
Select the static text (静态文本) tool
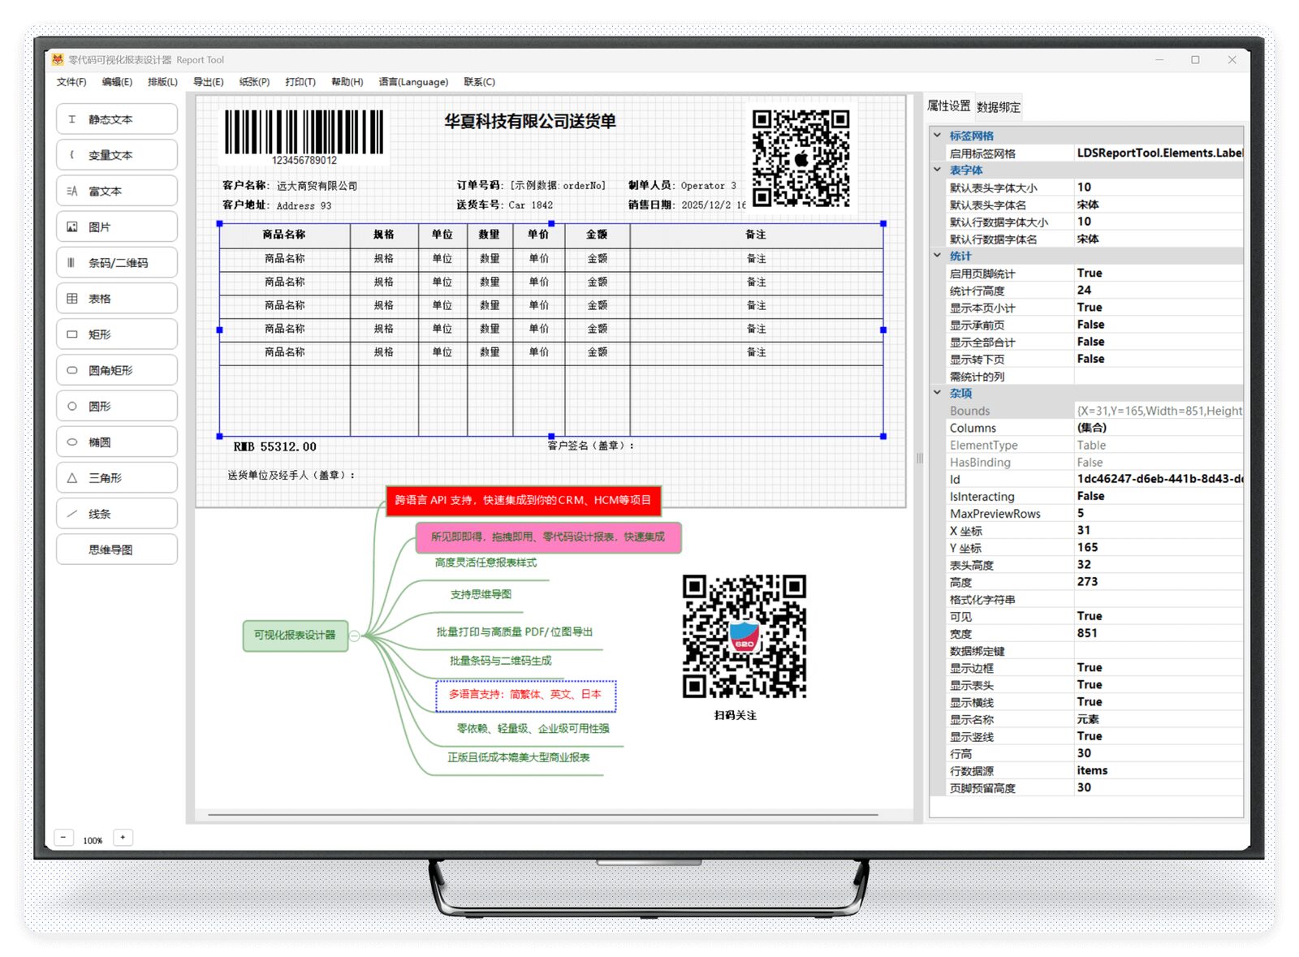[x=117, y=119]
